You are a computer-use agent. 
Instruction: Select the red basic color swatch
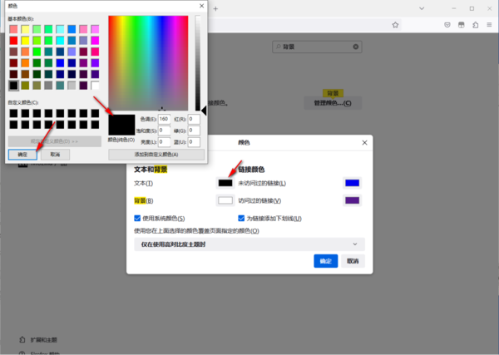[13, 40]
